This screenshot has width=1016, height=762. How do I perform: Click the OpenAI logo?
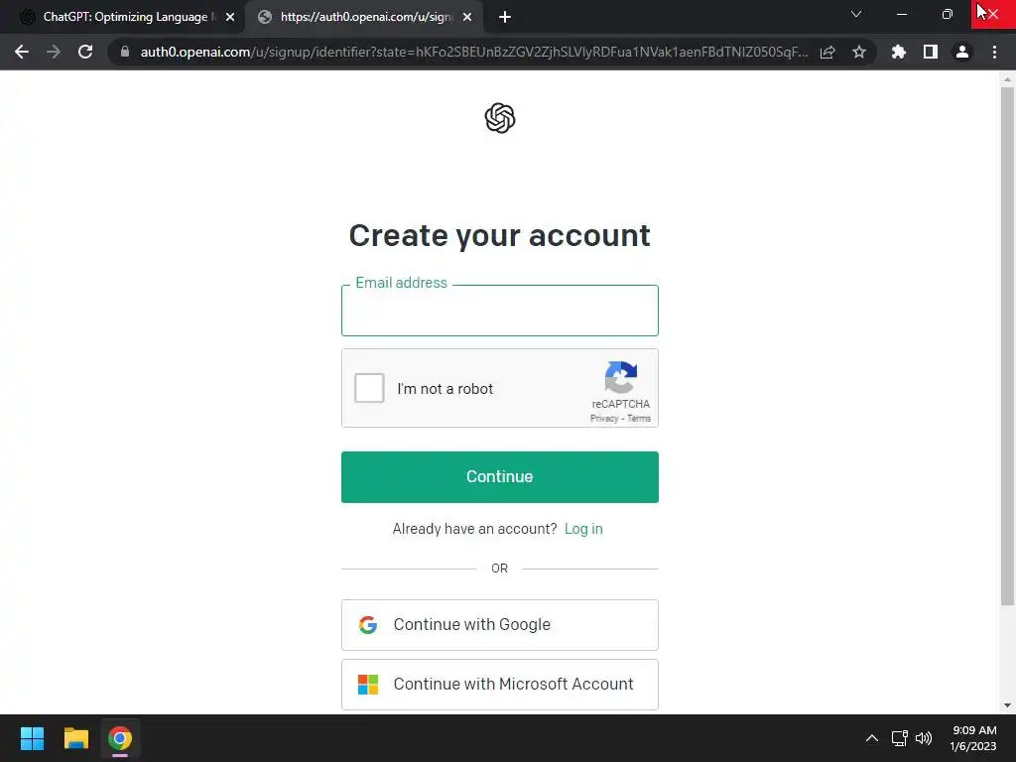[500, 118]
